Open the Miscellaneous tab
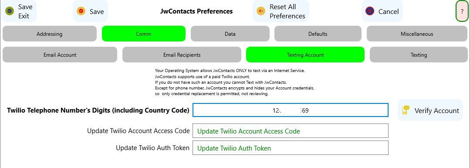Viewport: 470px width, 168px height. (x=417, y=34)
